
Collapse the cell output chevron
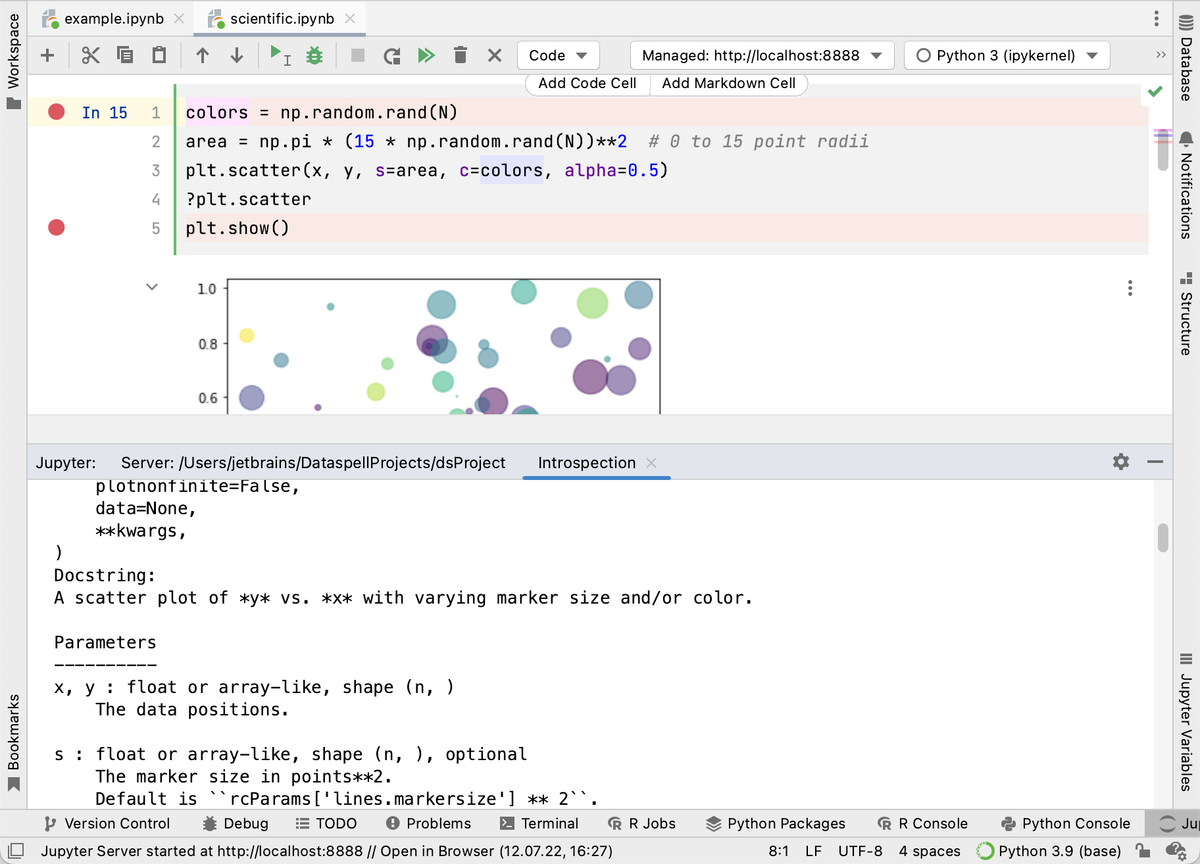(x=152, y=287)
